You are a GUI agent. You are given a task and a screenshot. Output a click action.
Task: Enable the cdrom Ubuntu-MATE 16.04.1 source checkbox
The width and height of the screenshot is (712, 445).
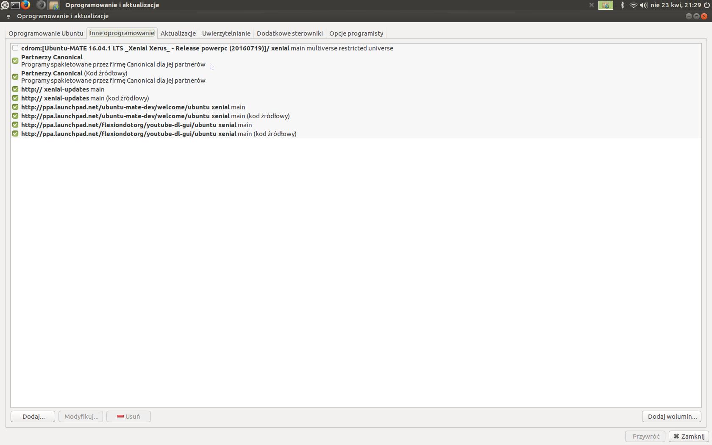[15, 48]
